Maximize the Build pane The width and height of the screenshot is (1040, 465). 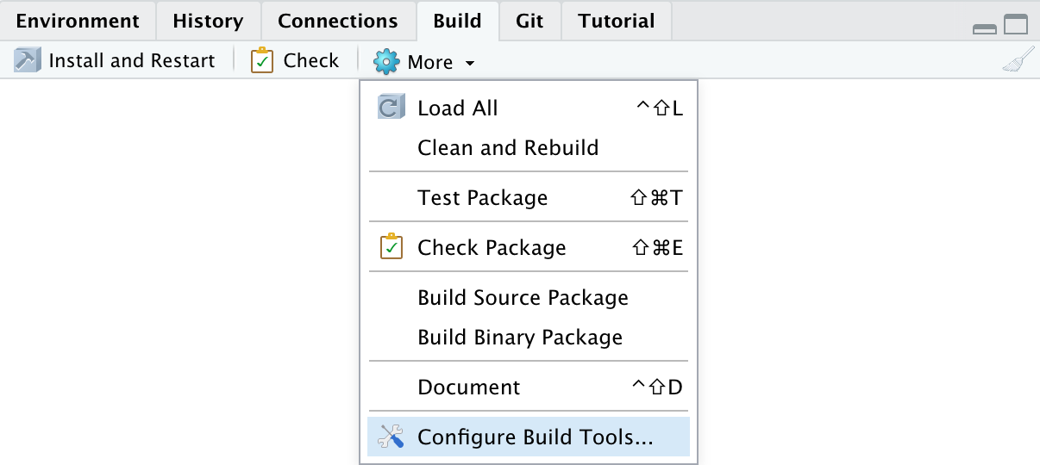(1016, 25)
